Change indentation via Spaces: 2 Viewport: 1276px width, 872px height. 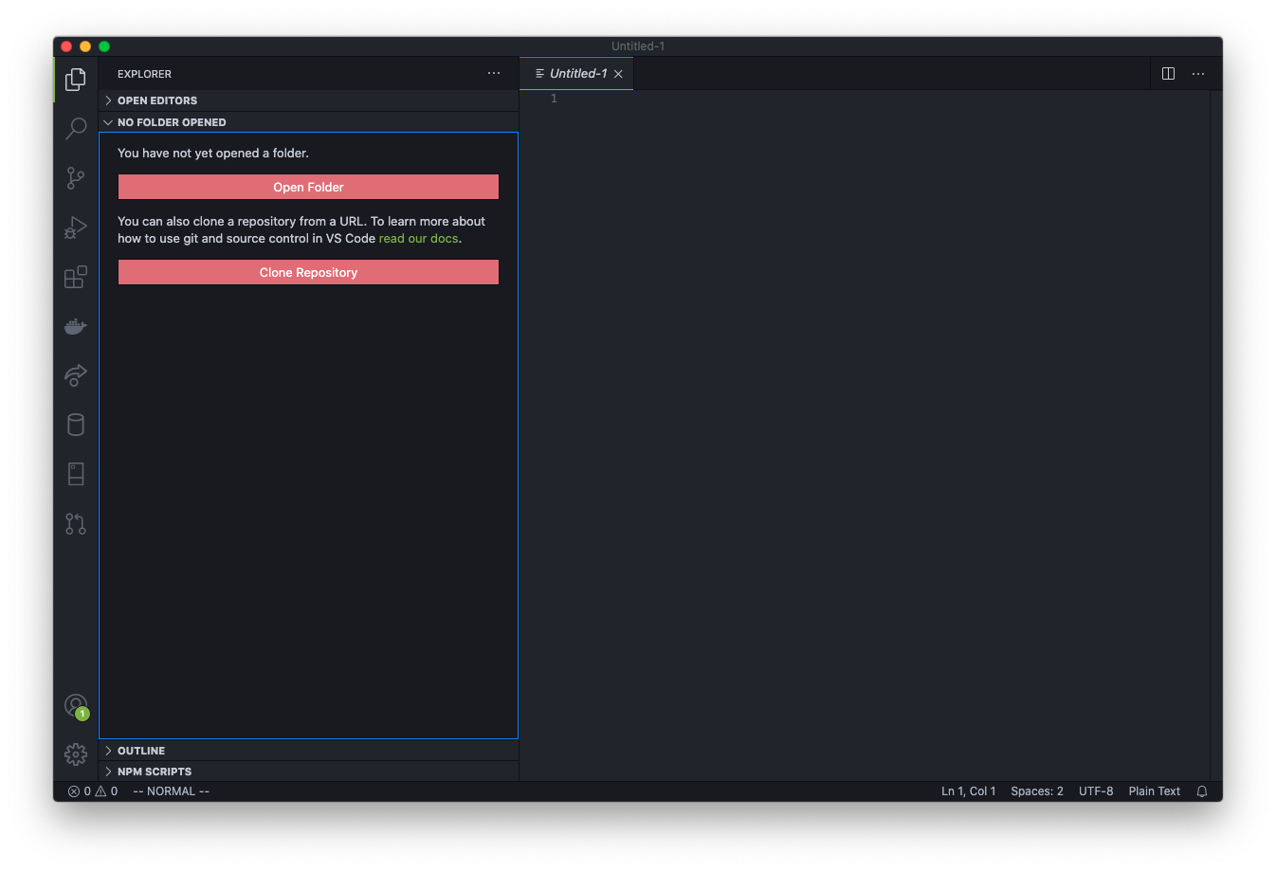[1037, 791]
